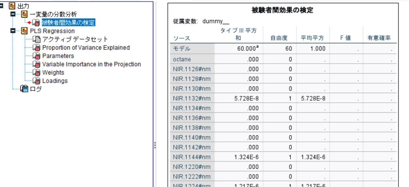Select the ログ outline entry
The height and width of the screenshot is (187, 409).
pos(35,89)
